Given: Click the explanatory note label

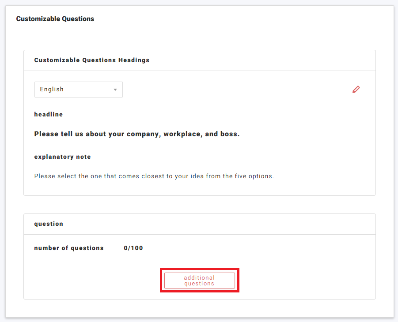Looking at the screenshot, I should (62, 157).
